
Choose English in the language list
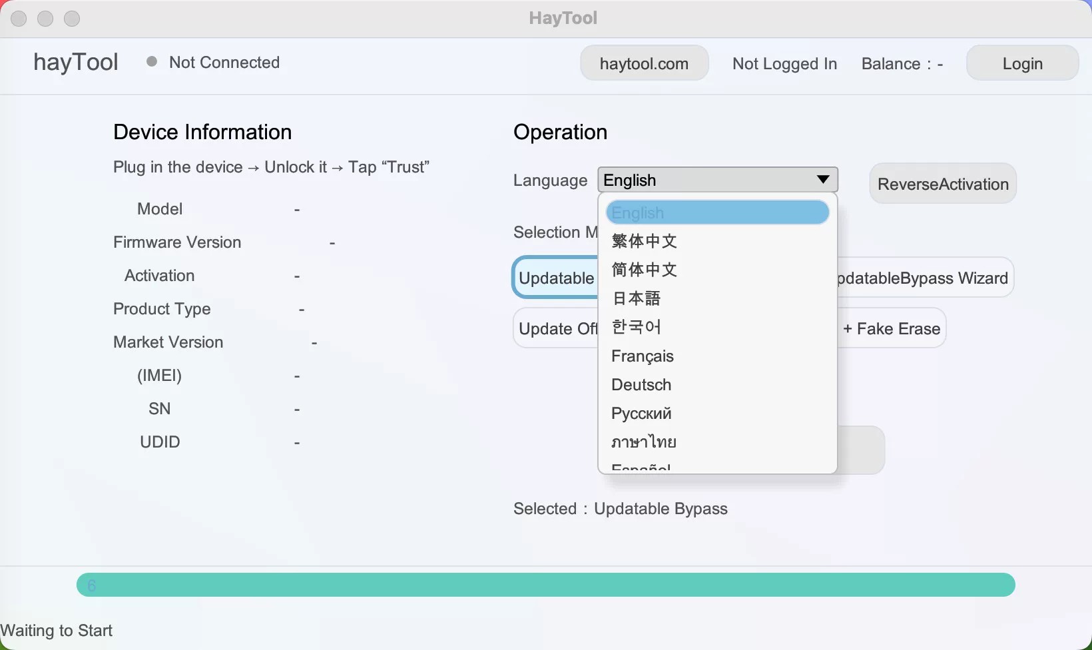[717, 213]
